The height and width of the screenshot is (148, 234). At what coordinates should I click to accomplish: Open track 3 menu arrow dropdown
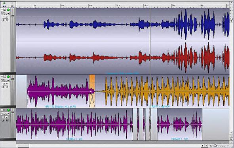[x=2, y=110]
